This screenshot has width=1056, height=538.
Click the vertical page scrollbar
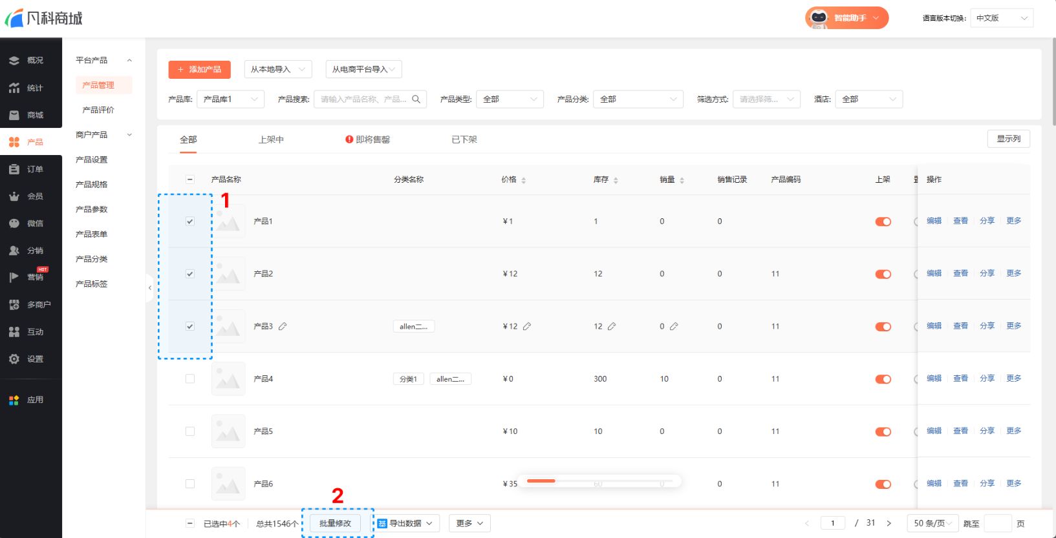(x=1053, y=81)
